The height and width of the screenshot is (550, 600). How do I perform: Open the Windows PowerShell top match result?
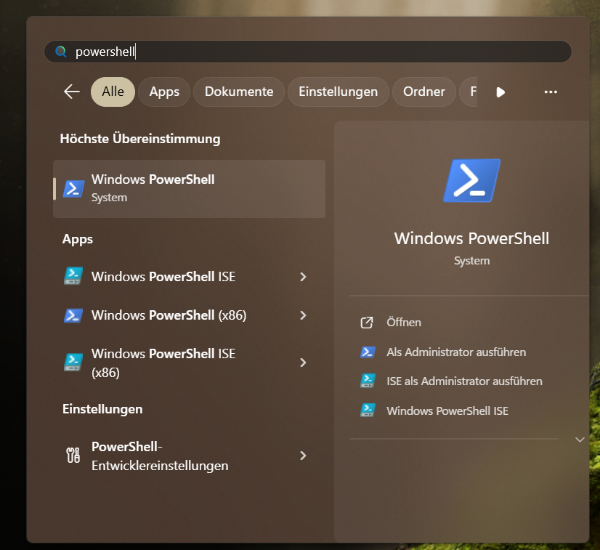(189, 189)
